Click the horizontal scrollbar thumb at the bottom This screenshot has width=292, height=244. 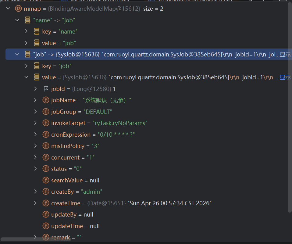(36, 239)
